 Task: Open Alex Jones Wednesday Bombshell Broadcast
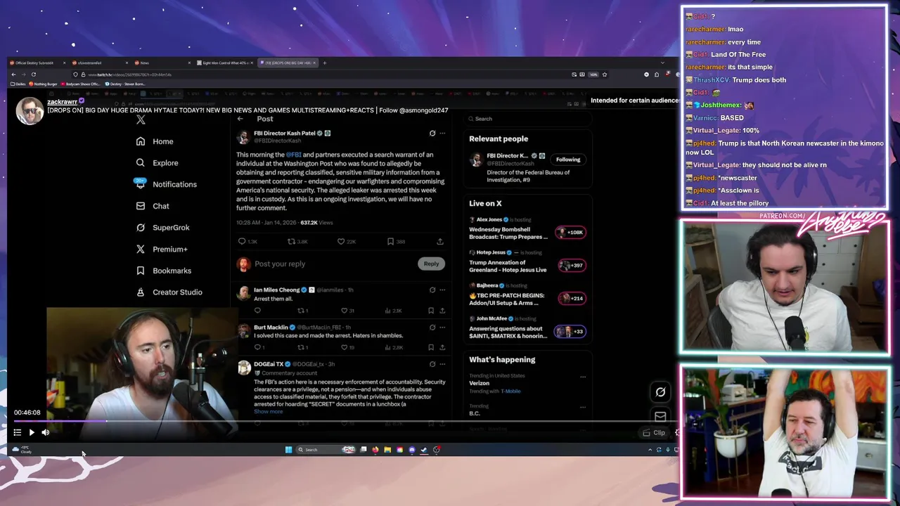coord(527,228)
